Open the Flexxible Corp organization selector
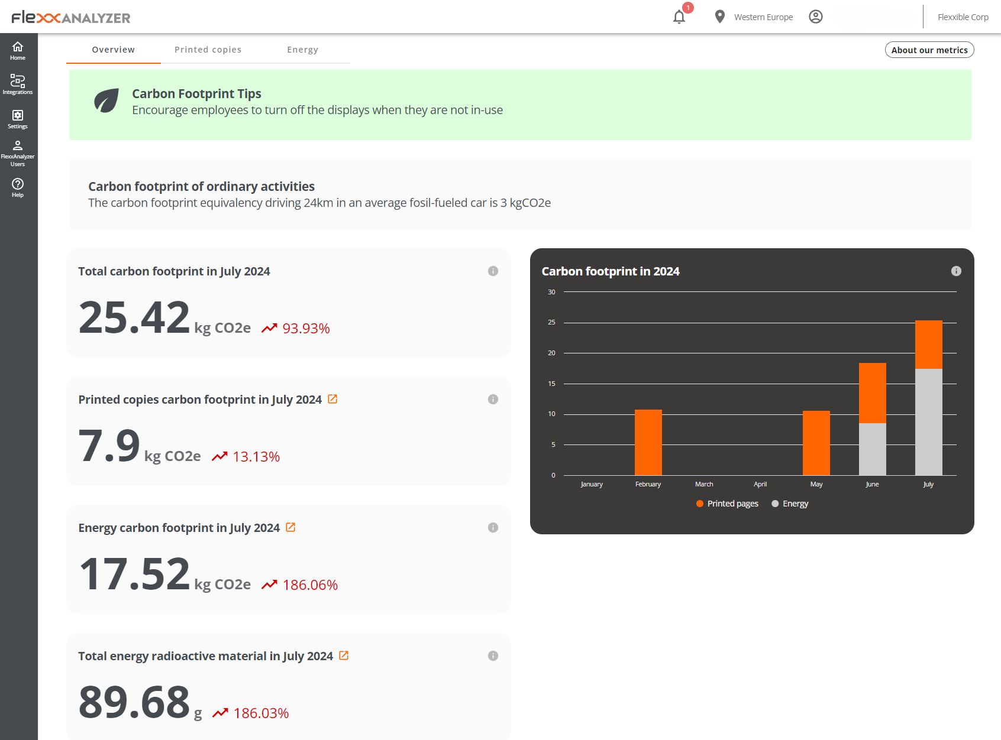The image size is (1001, 740). (x=963, y=17)
